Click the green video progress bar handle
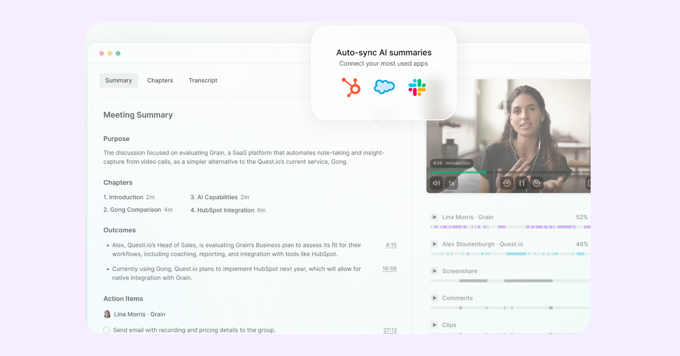The width and height of the screenshot is (680, 356). tap(484, 172)
